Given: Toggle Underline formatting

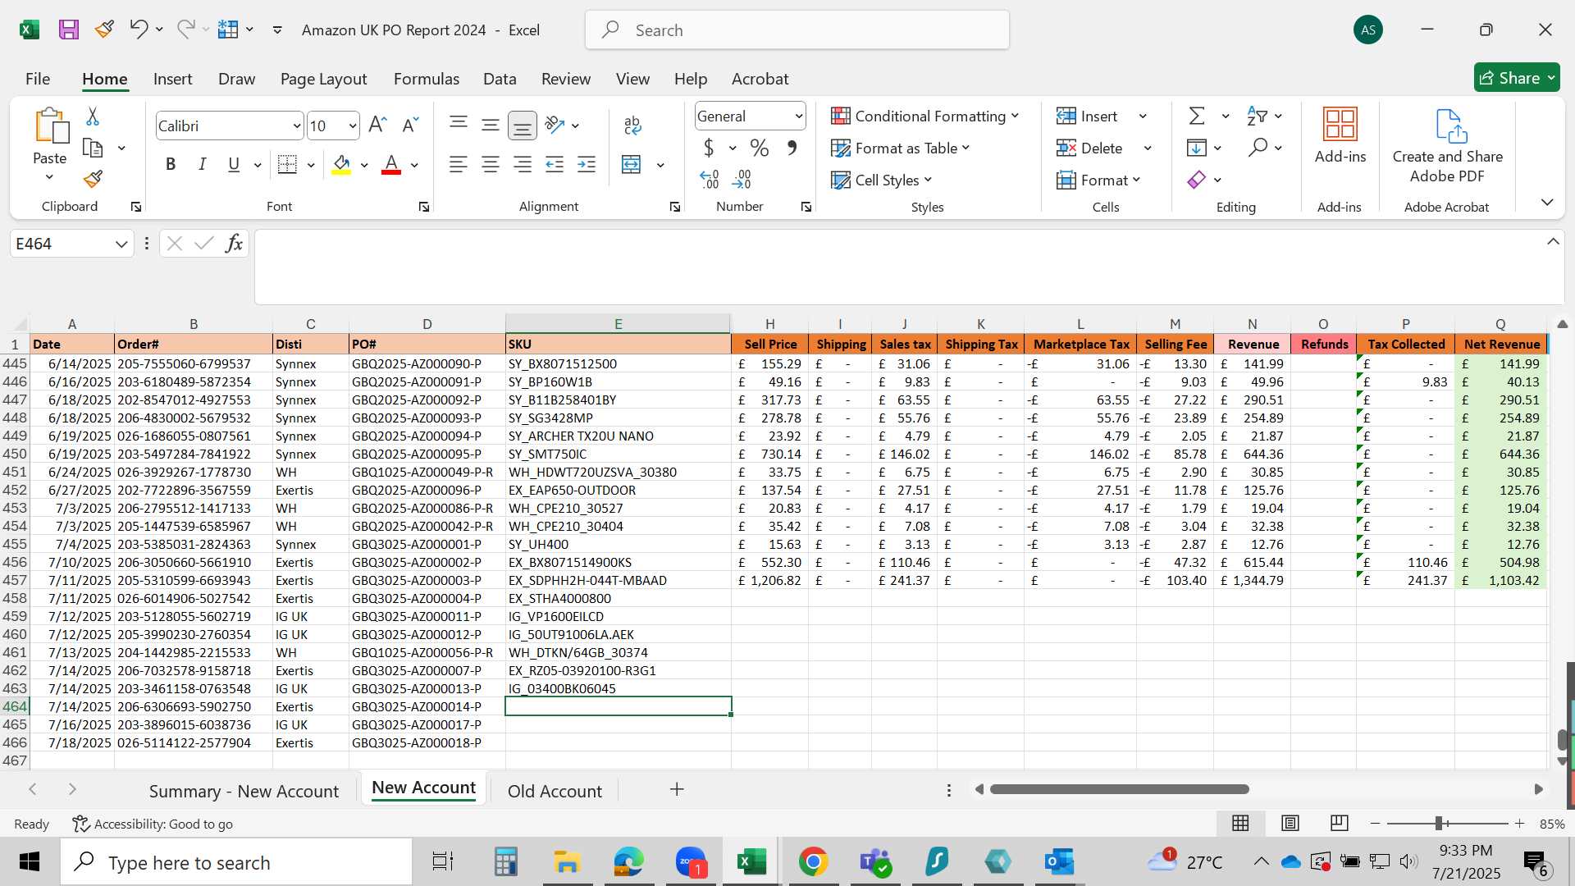Looking at the screenshot, I should 234,164.
